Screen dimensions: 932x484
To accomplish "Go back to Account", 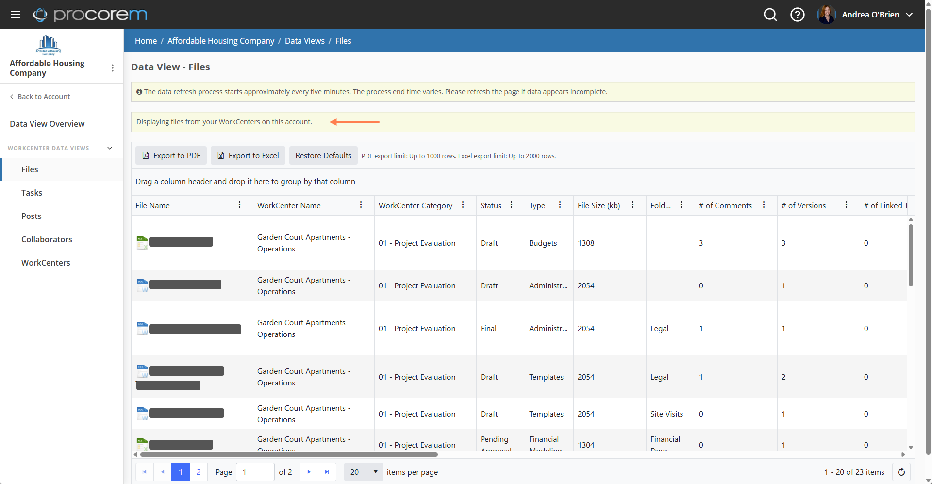I will [x=40, y=97].
